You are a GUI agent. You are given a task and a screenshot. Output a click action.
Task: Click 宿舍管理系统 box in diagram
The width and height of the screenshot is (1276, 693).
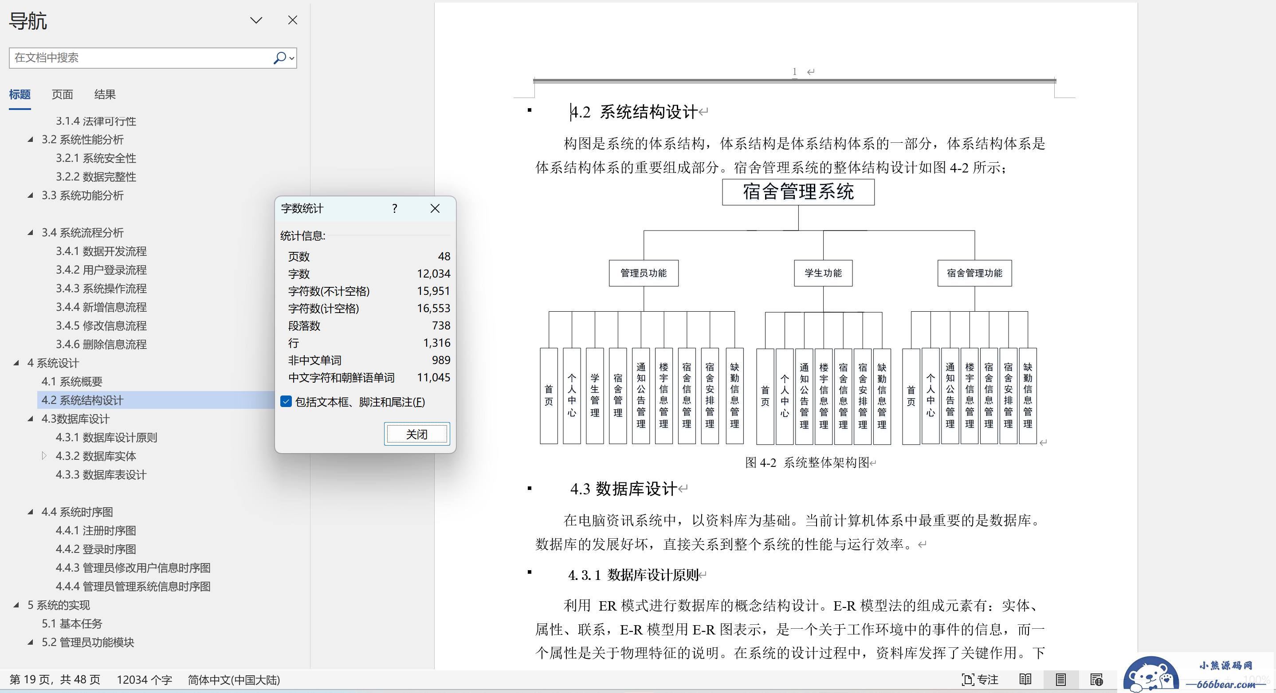798,192
